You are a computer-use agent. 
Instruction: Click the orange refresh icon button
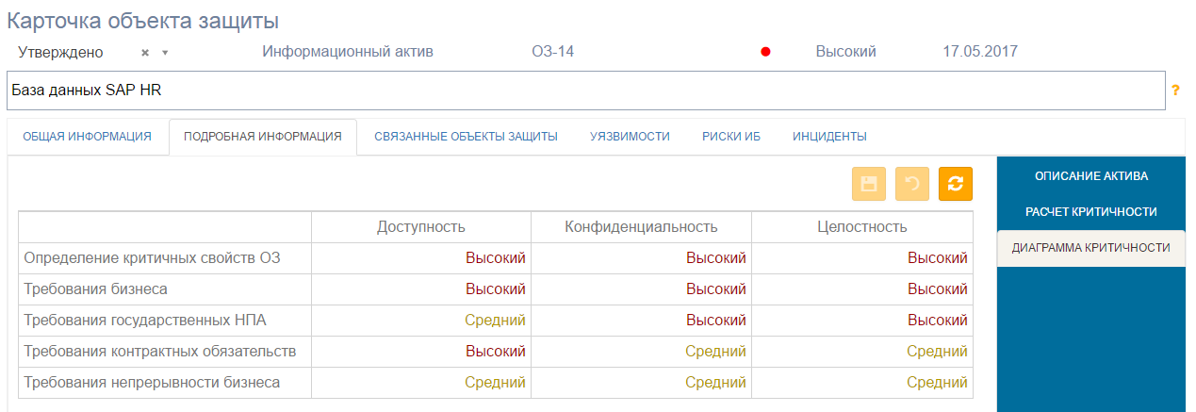point(955,184)
